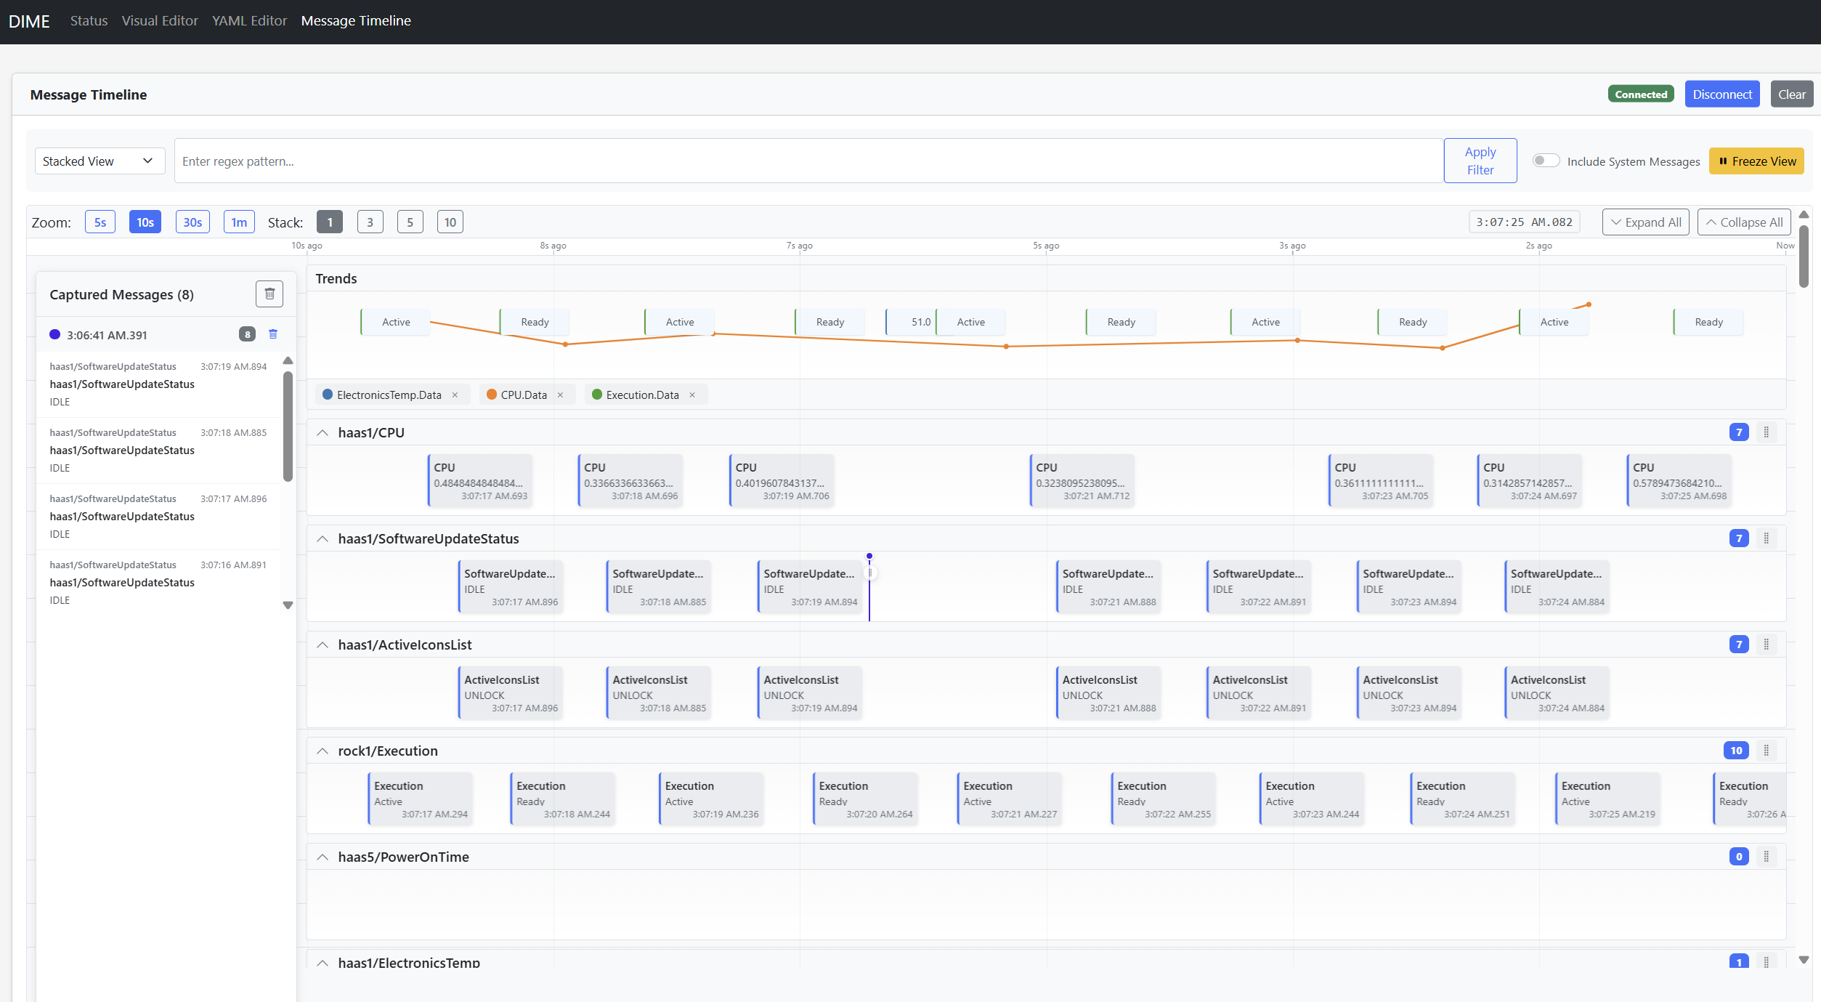
Task: Remove the ElectronicsTemp.Data trend chip
Action: (455, 395)
